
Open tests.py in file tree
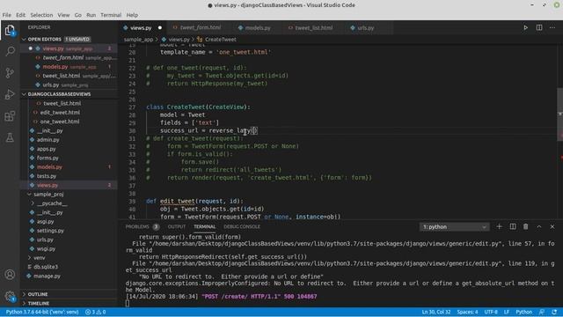tap(47, 176)
